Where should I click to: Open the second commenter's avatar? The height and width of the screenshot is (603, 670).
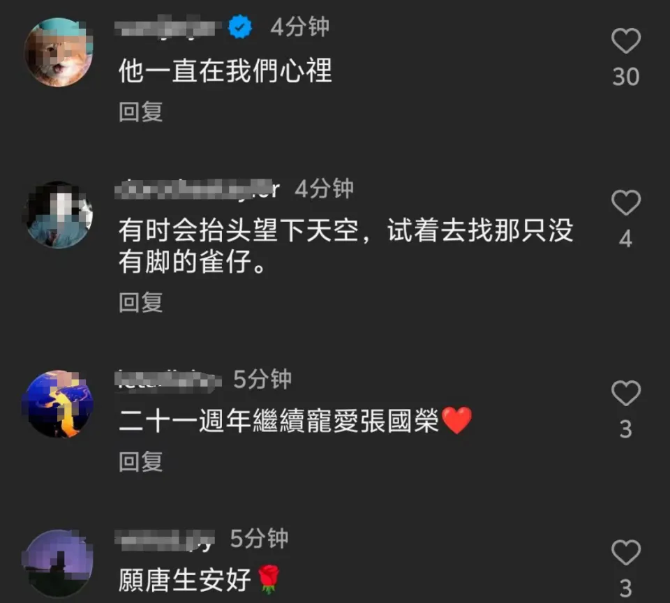click(x=59, y=214)
